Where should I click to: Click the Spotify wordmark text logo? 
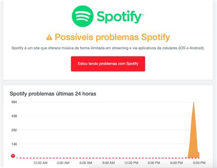[x=120, y=17]
